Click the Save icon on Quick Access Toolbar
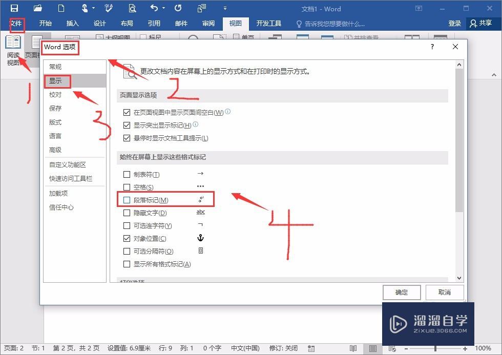 pos(14,8)
